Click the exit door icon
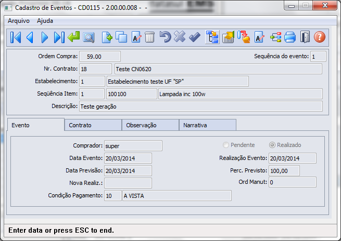 305,37
